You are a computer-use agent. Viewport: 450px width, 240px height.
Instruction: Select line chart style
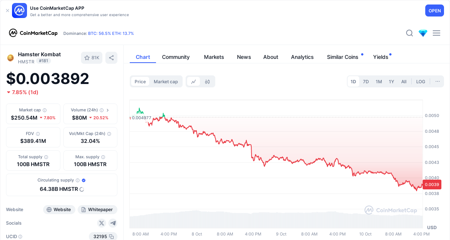tap(193, 81)
